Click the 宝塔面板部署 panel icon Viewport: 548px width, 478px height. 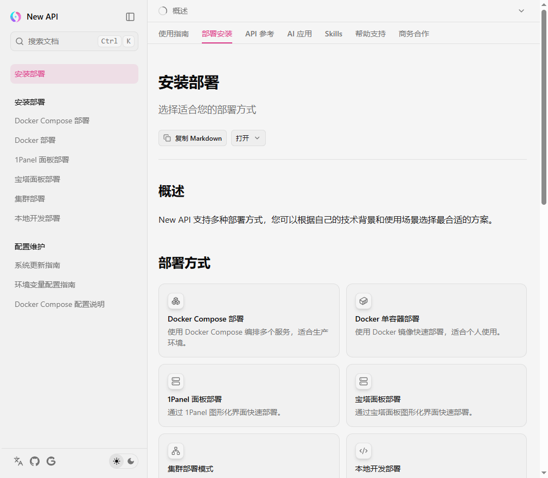tap(364, 381)
